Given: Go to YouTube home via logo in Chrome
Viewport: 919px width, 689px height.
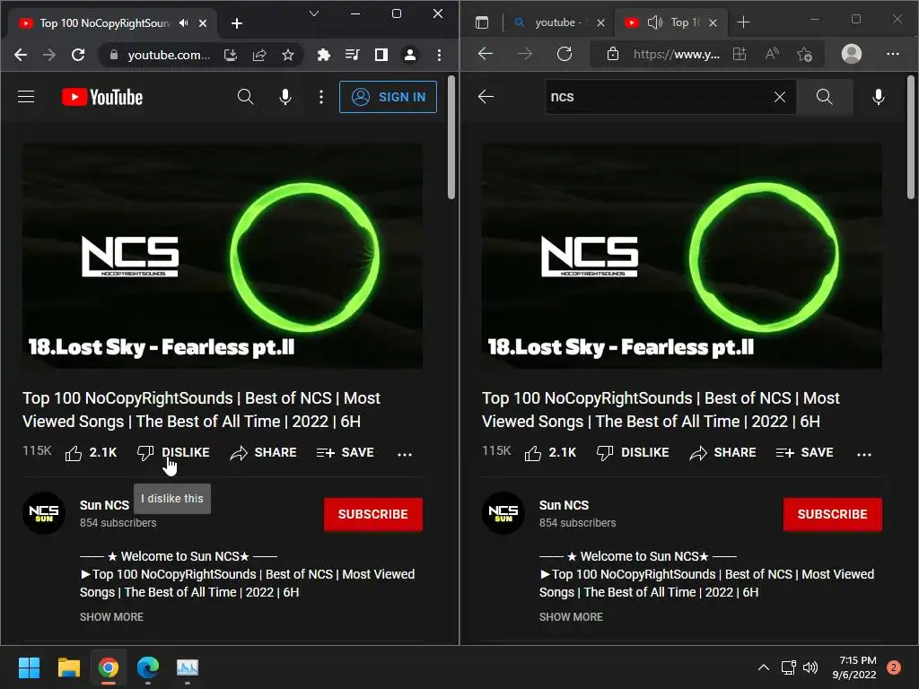Looking at the screenshot, I should tap(102, 97).
